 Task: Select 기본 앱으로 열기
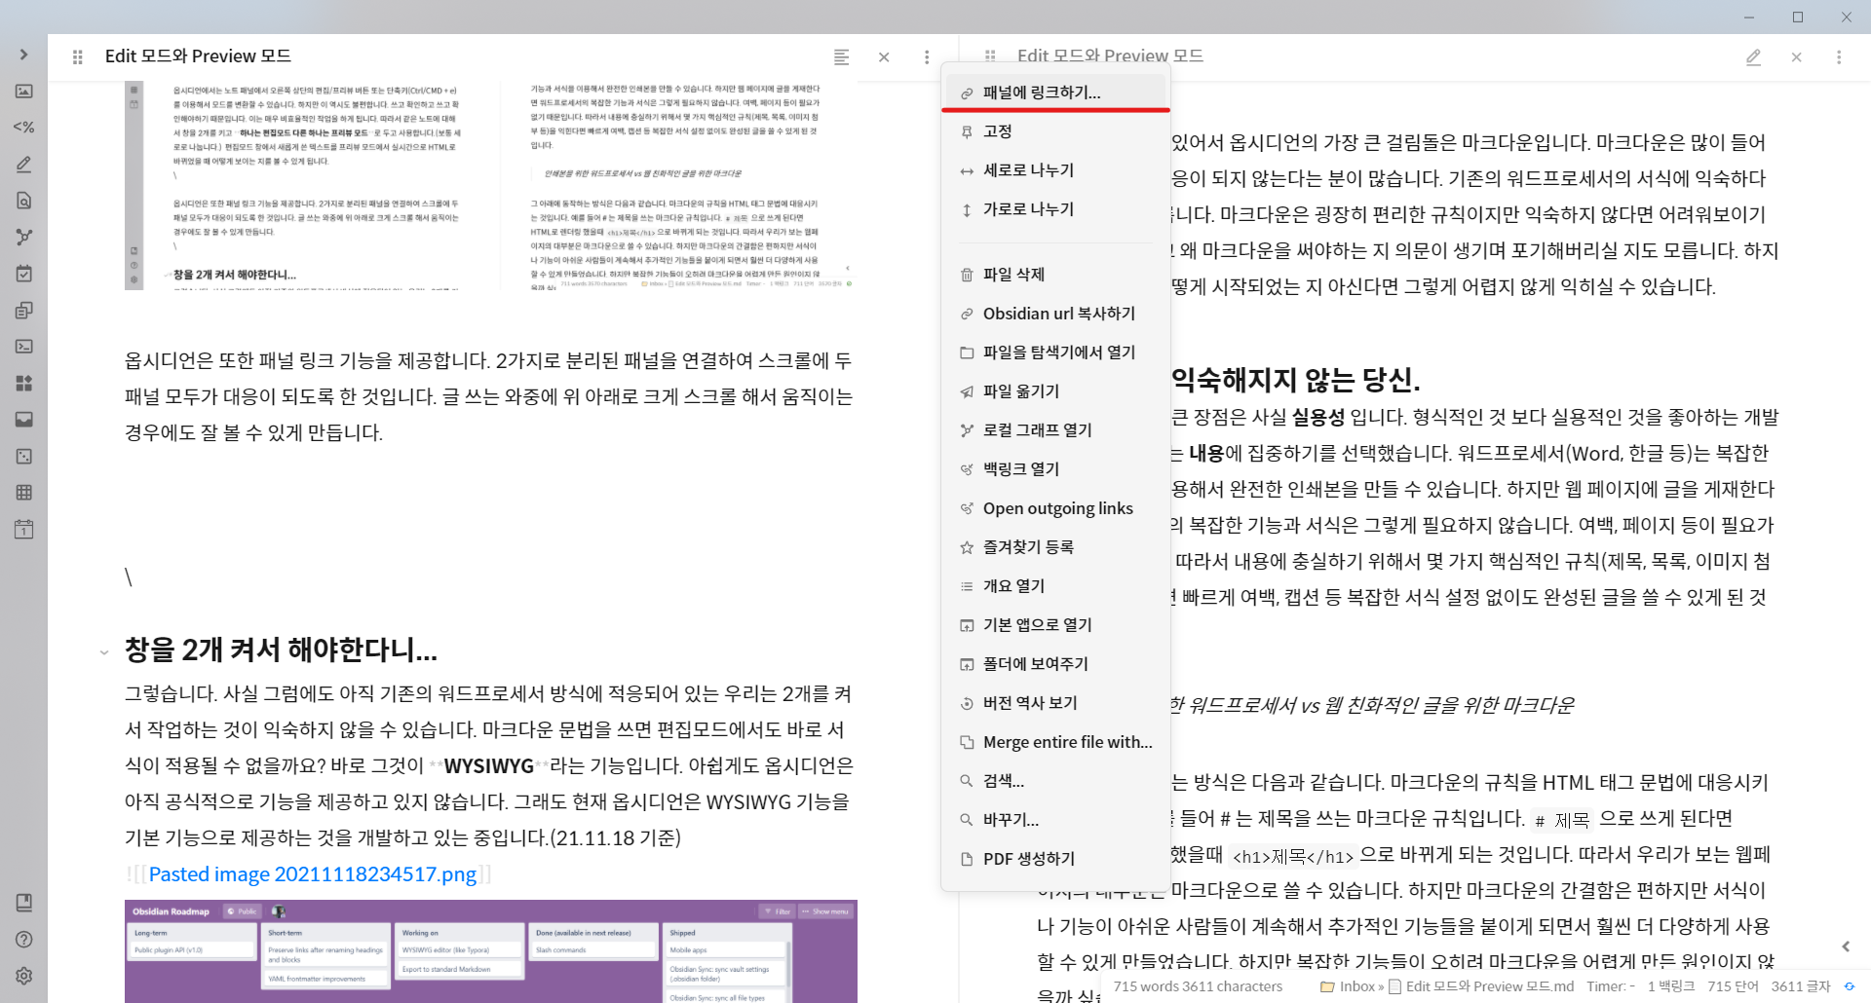[1055, 625]
